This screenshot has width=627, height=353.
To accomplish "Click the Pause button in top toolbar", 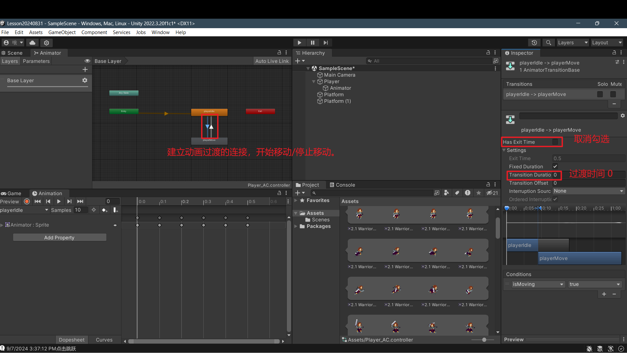I will (x=312, y=43).
